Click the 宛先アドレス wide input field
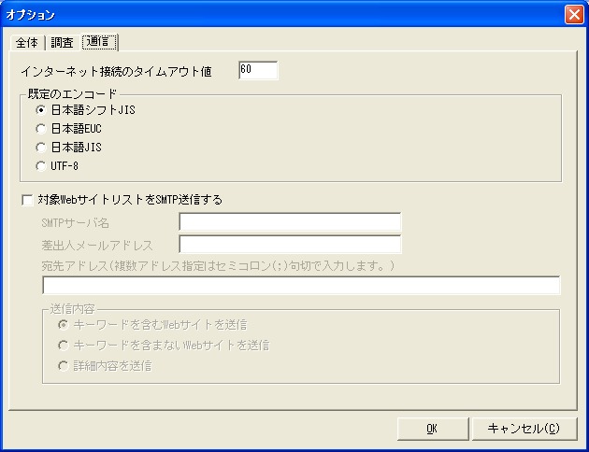589x452 pixels. point(301,285)
